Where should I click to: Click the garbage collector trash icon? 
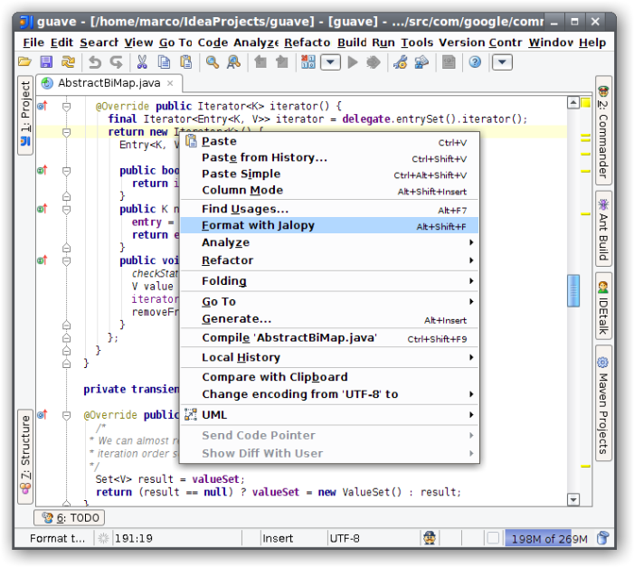click(x=602, y=538)
